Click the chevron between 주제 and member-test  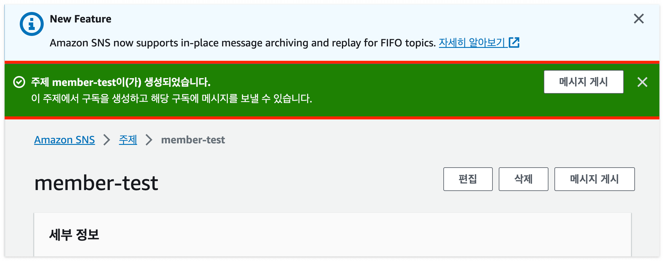click(148, 139)
